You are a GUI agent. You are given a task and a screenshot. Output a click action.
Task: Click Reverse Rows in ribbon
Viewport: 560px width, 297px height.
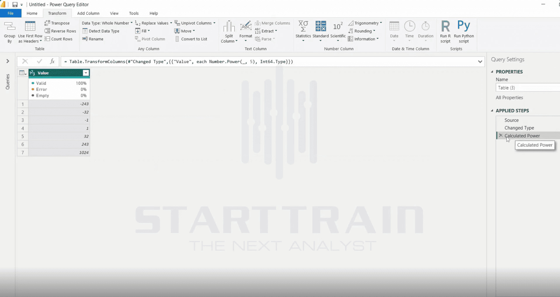[x=60, y=31]
